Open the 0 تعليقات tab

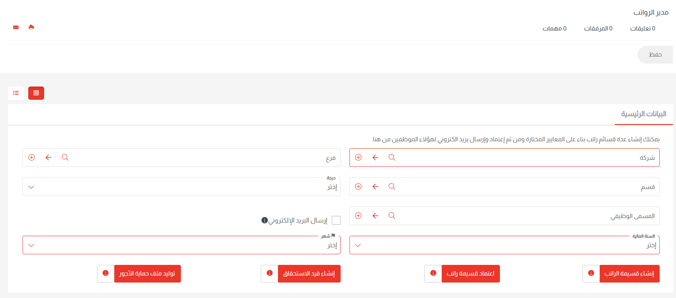click(643, 28)
